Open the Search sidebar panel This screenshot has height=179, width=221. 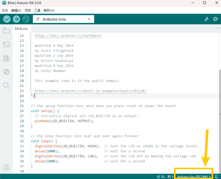[6, 85]
